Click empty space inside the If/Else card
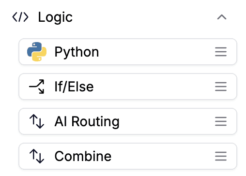246x176 pixels. tap(154, 87)
